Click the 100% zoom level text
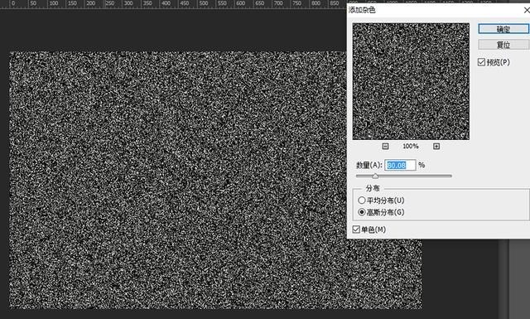The image size is (530, 319). coord(411,146)
